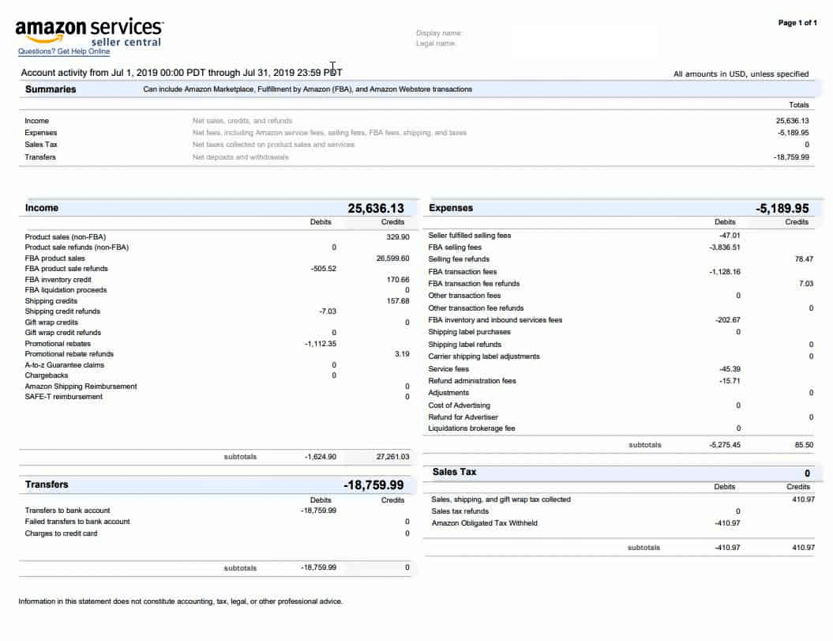Select the Carrier shipping label adjustments row label
Image resolution: width=833 pixels, height=641 pixels.
[x=484, y=356]
